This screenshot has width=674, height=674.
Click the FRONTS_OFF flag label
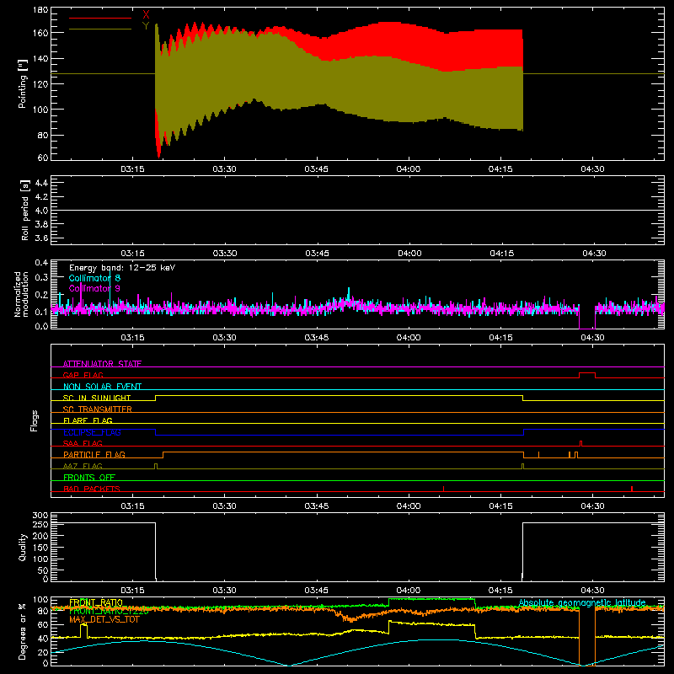[x=89, y=477]
